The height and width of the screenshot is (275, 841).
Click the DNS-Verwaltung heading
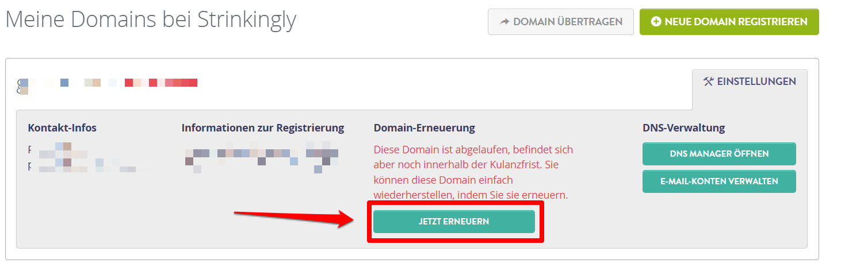[x=684, y=127]
